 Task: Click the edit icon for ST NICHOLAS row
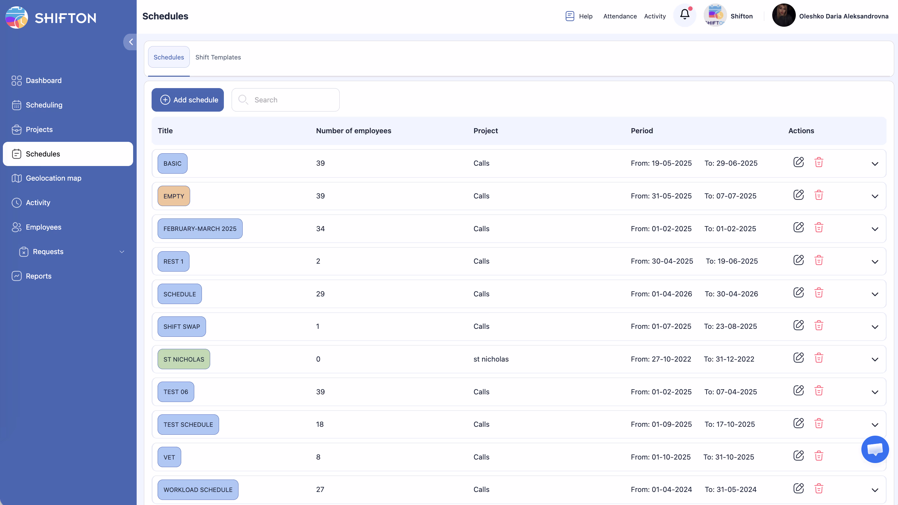798,358
